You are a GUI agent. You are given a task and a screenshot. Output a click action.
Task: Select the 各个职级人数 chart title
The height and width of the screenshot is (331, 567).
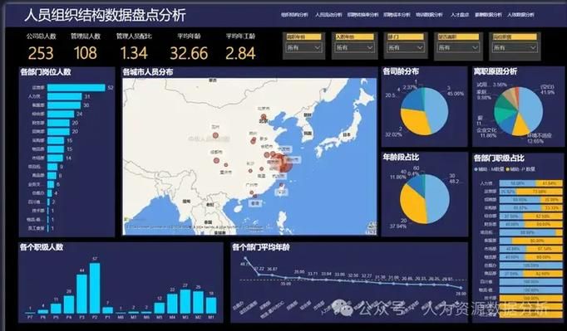tap(42, 247)
